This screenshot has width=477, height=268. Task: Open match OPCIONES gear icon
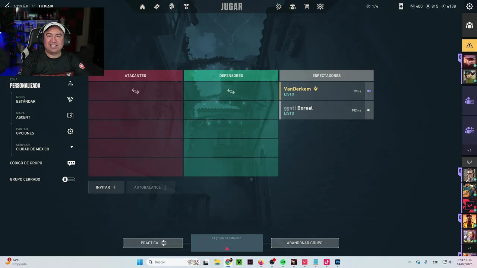tap(70, 131)
